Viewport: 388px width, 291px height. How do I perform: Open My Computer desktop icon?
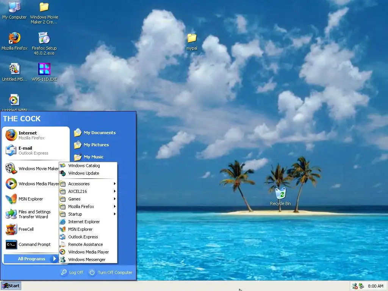point(14,10)
